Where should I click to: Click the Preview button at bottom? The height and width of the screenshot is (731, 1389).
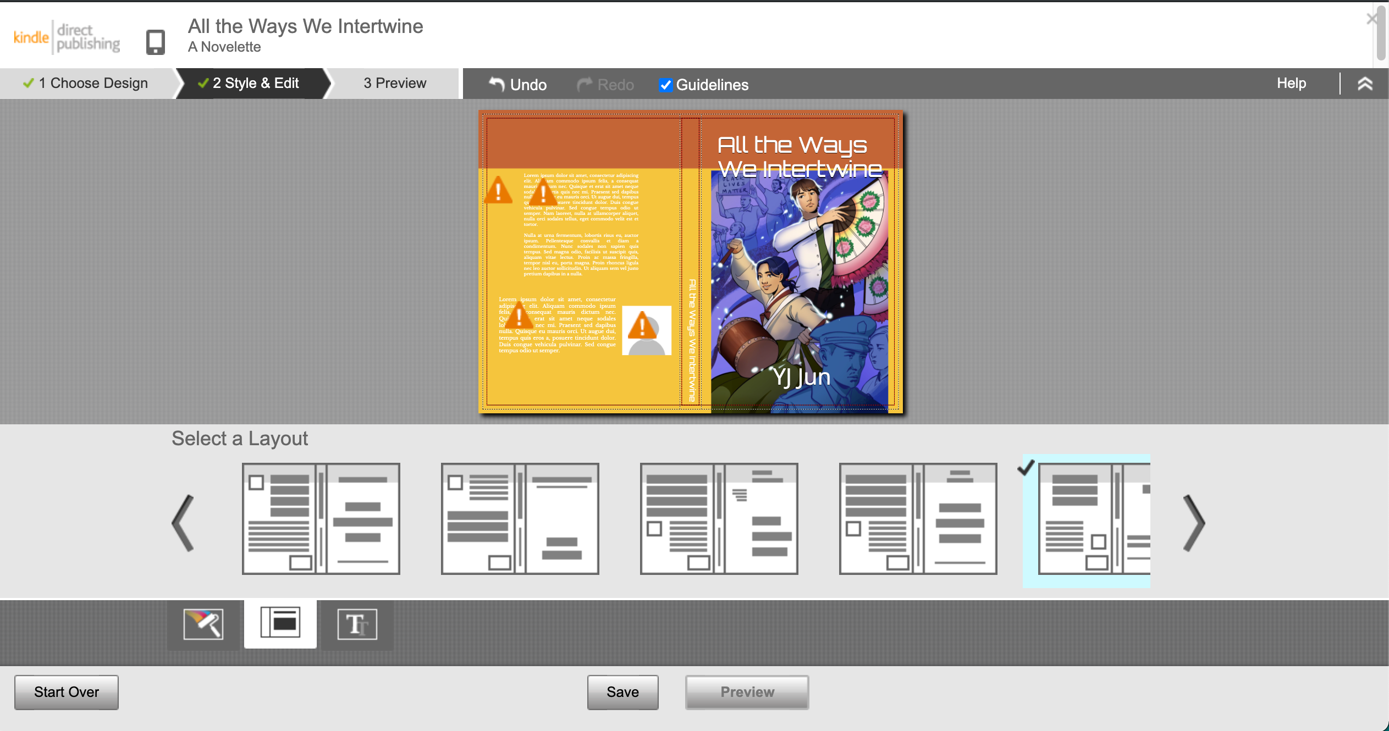747,692
